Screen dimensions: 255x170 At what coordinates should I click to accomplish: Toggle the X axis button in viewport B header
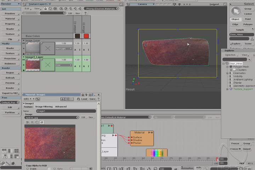[x=184, y=4]
